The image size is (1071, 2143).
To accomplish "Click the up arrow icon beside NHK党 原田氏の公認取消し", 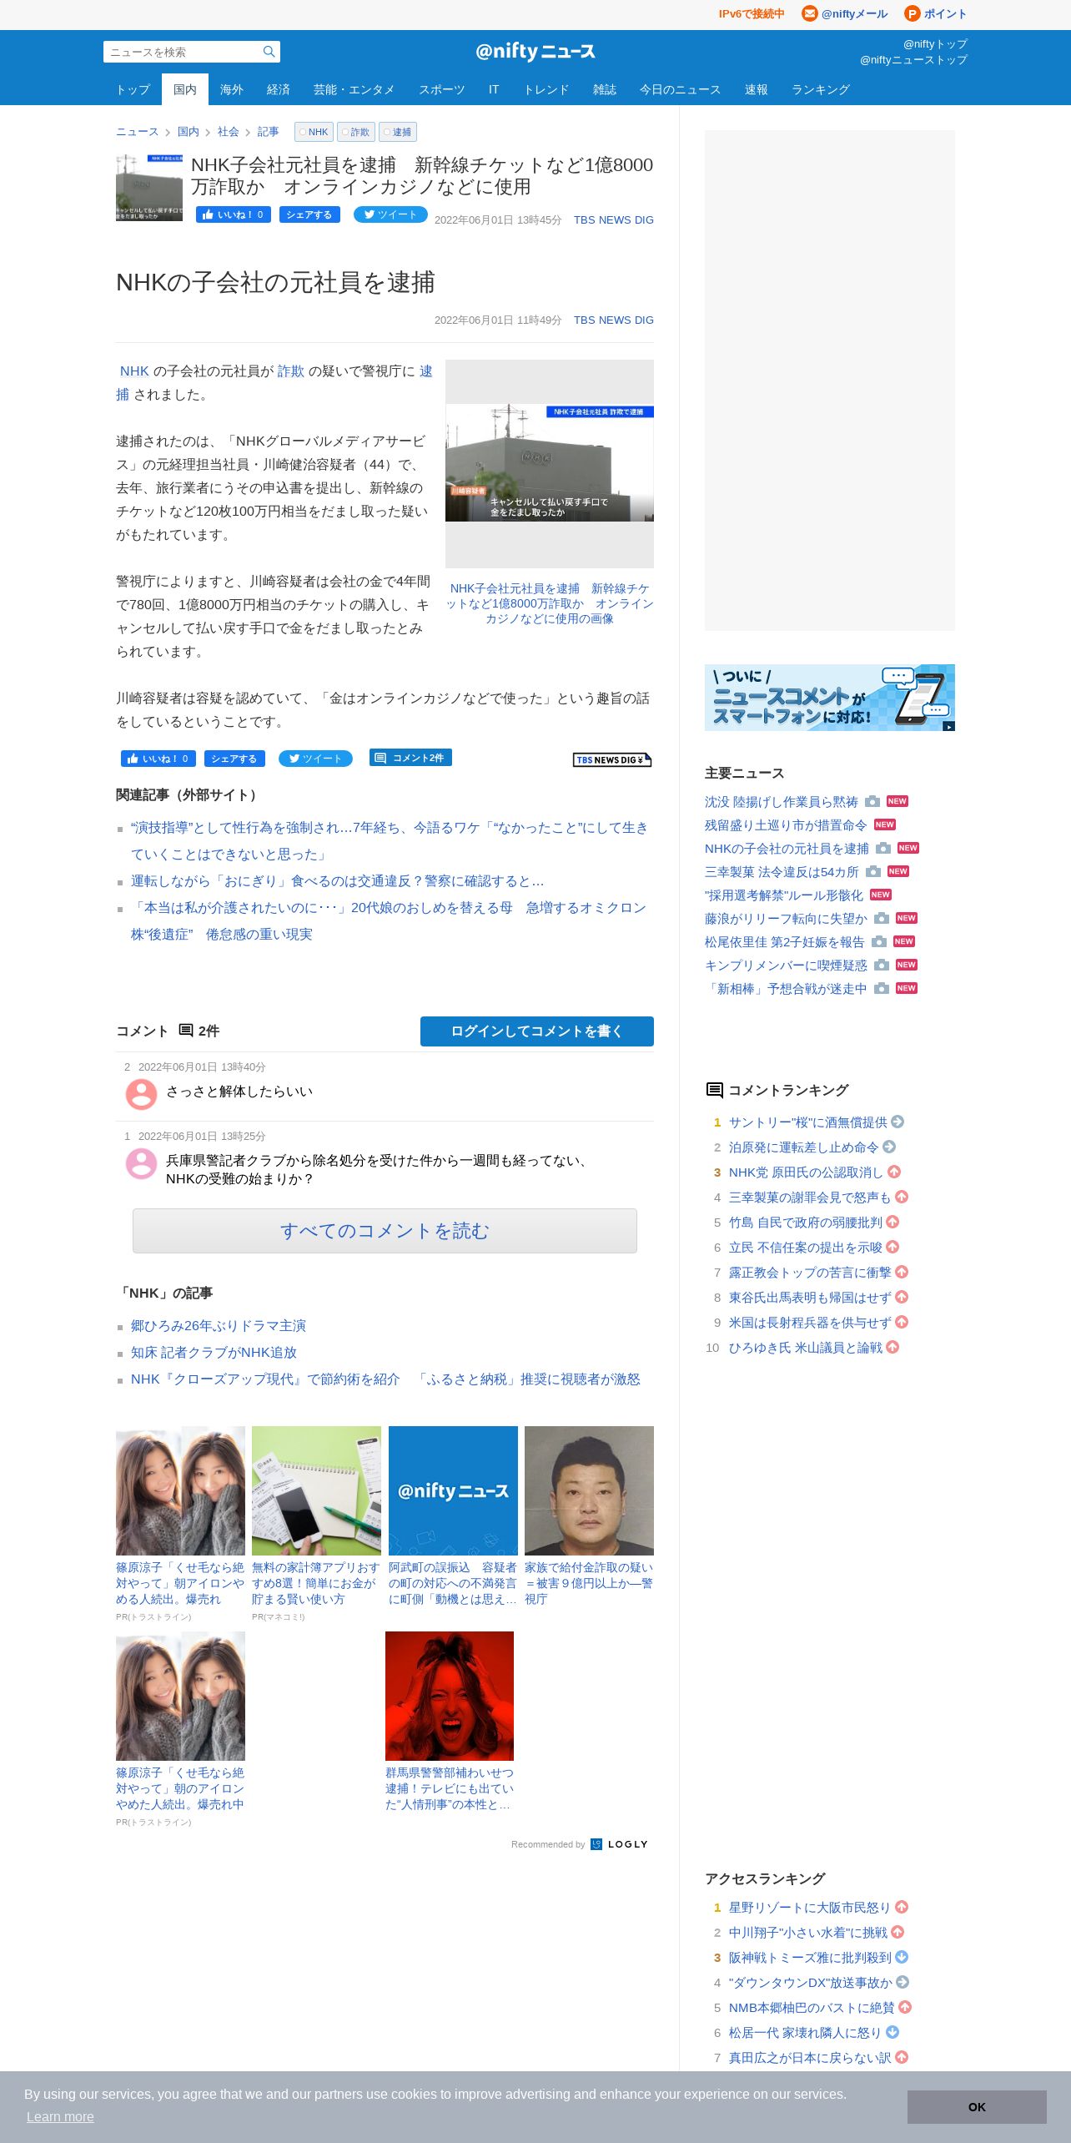I will pos(894,1172).
